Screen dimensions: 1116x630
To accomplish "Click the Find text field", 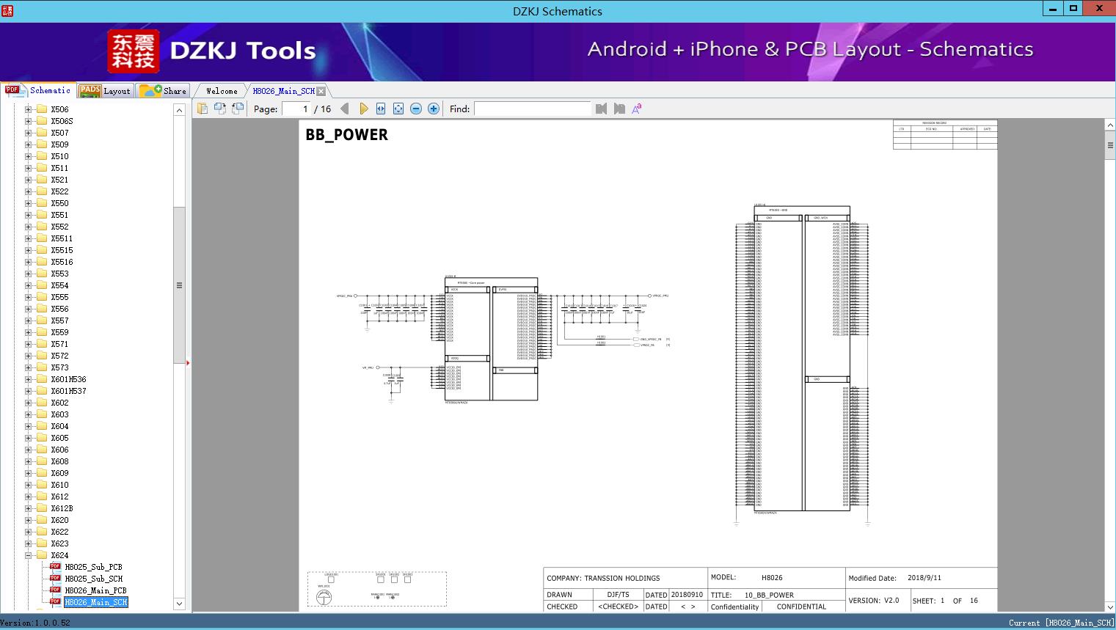I will 532,109.
